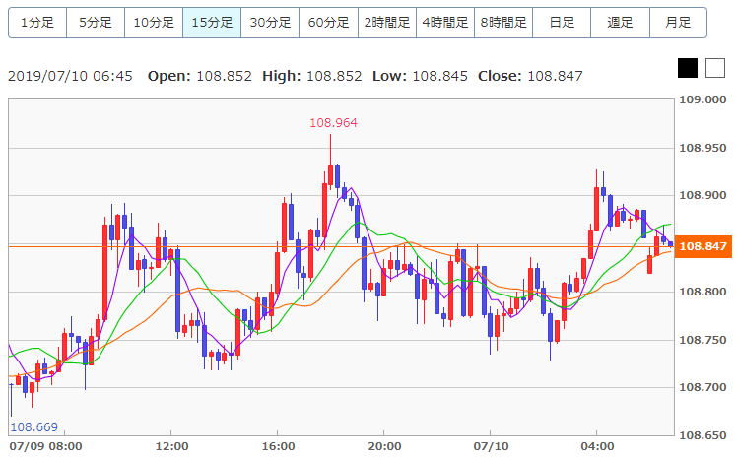Switch to the 日足 daily chart
737x459 pixels.
(x=562, y=23)
